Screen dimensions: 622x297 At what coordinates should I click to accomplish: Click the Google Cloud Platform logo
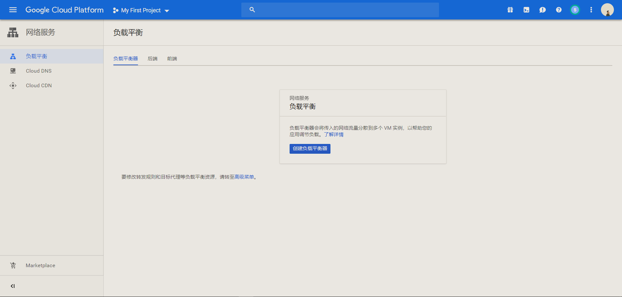point(64,10)
